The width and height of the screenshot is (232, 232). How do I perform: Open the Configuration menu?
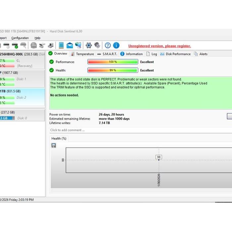click(20, 38)
